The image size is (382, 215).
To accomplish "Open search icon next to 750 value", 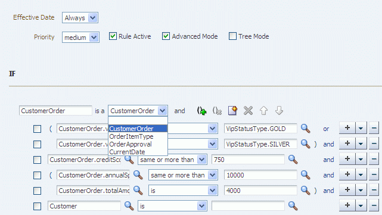I will pos(293,160).
